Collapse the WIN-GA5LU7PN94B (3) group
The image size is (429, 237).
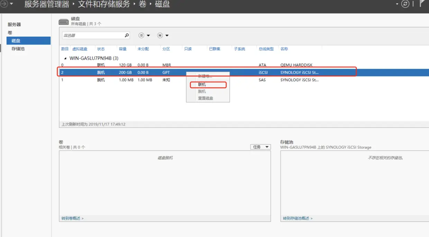pos(65,58)
